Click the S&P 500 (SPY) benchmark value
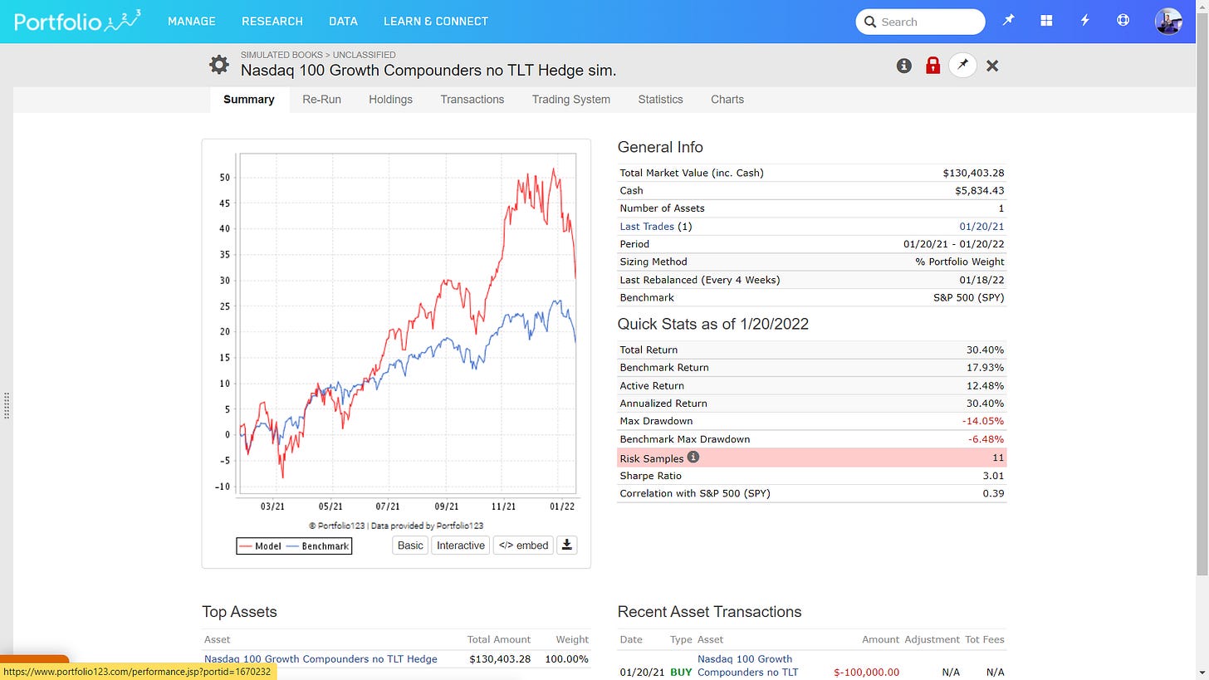The width and height of the screenshot is (1209, 680). (969, 297)
